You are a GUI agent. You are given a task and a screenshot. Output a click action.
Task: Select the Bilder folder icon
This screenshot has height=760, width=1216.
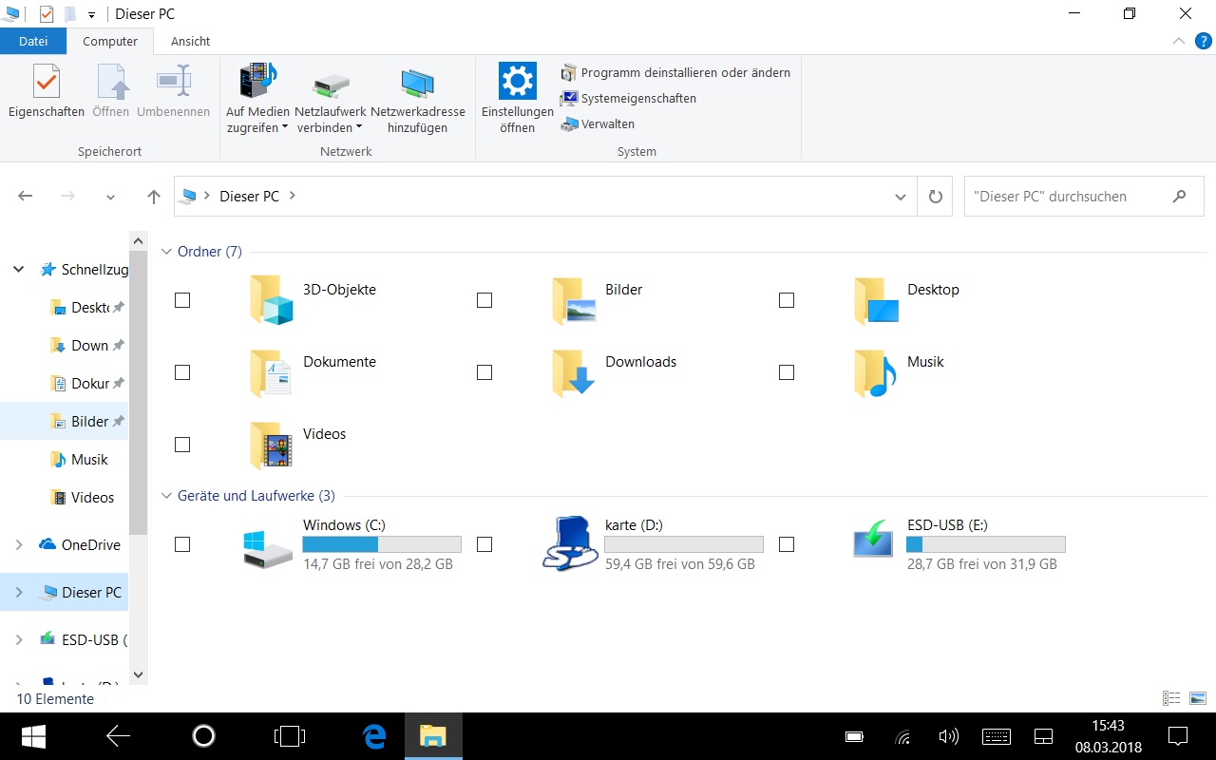[x=574, y=300]
